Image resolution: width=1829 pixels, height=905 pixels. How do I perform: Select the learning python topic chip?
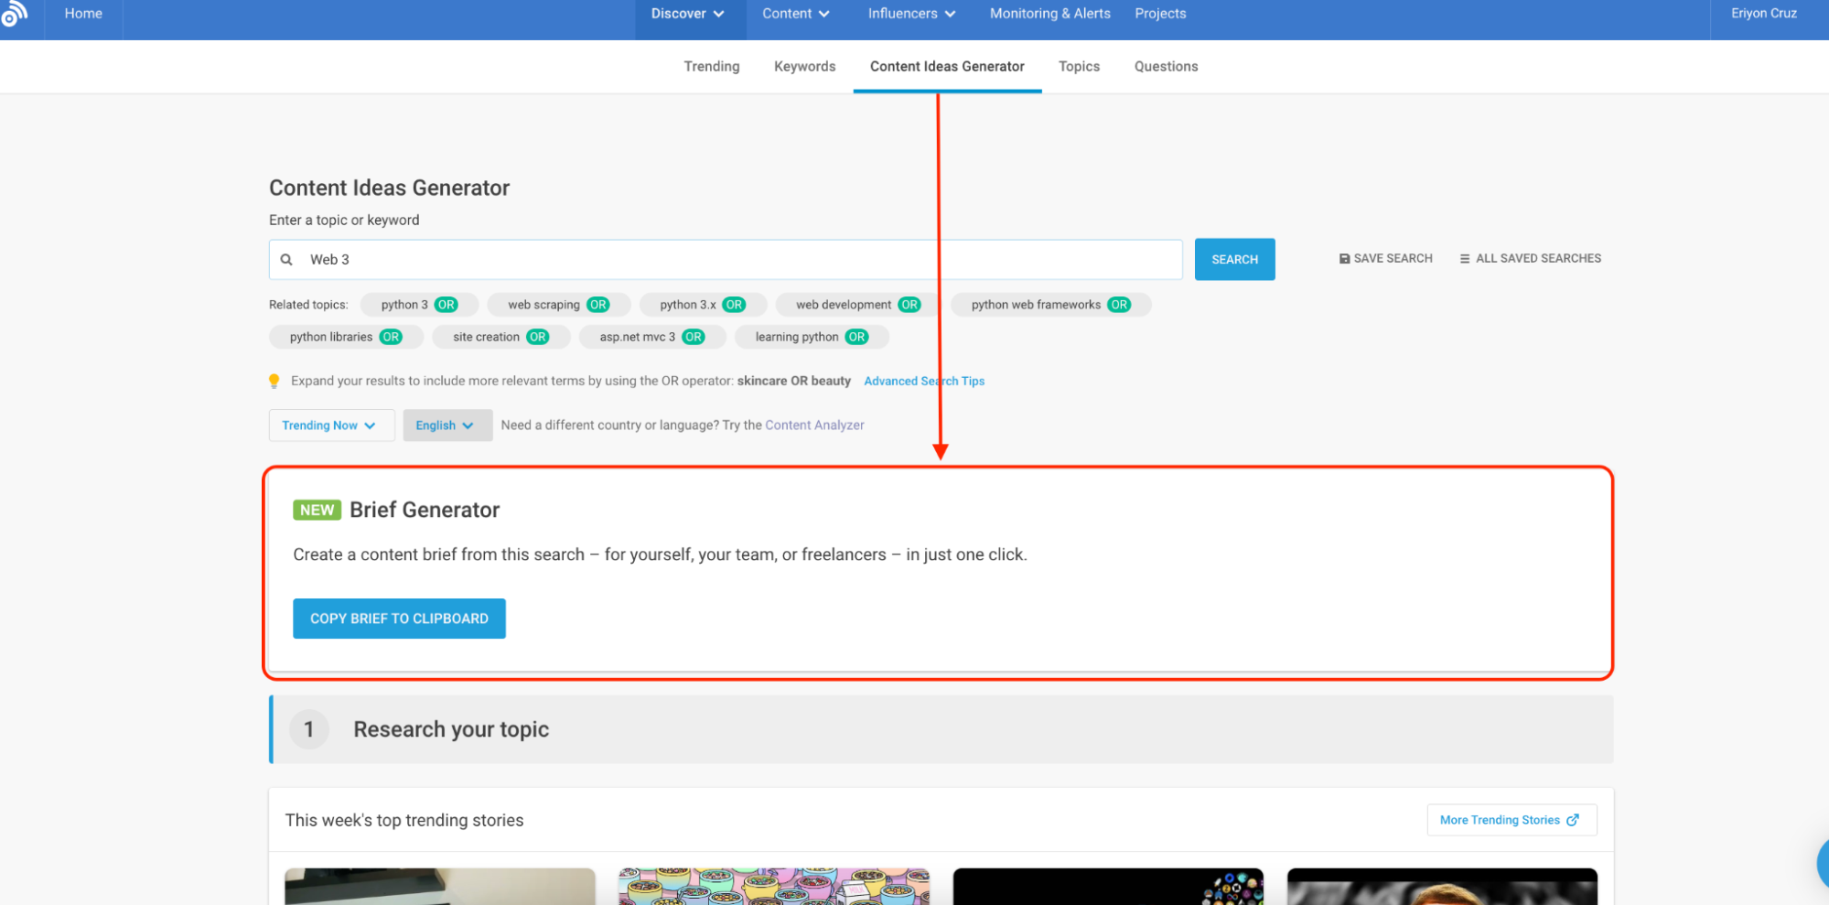[812, 337]
